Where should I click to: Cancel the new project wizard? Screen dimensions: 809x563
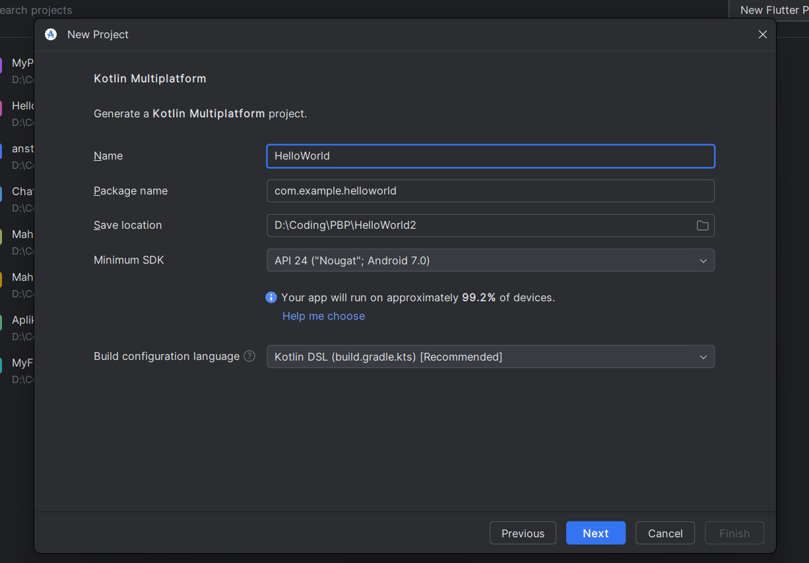664,533
